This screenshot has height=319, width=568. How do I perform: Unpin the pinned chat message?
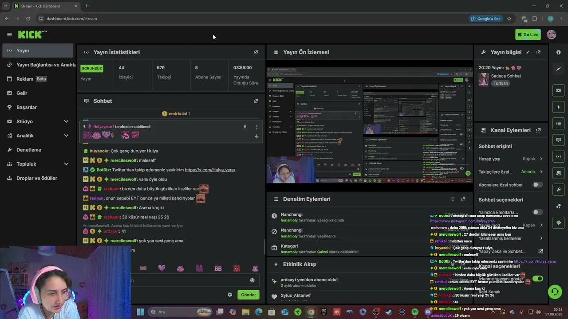click(x=245, y=127)
